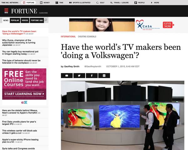This screenshot has width=188, height=150.
Task: Open the red hamburger menu icon
Action: click(6, 11)
